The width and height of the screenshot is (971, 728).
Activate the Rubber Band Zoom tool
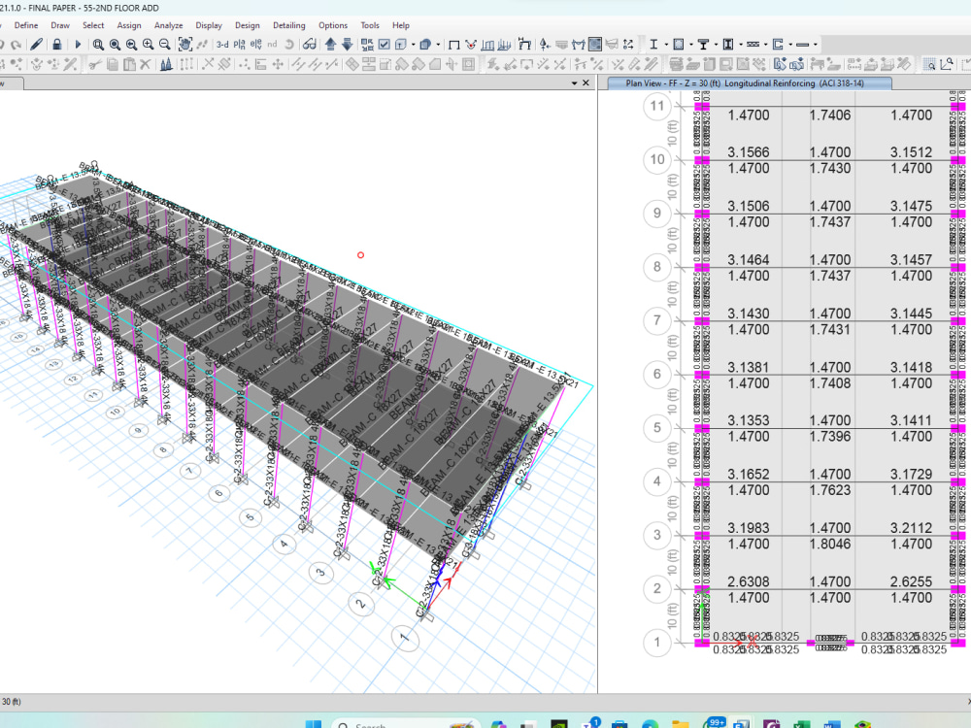coord(97,44)
